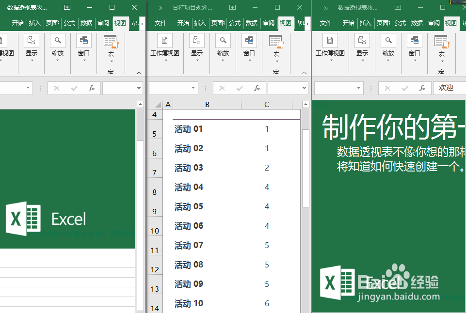Open 工作簿视图 in the middle window

point(165,48)
